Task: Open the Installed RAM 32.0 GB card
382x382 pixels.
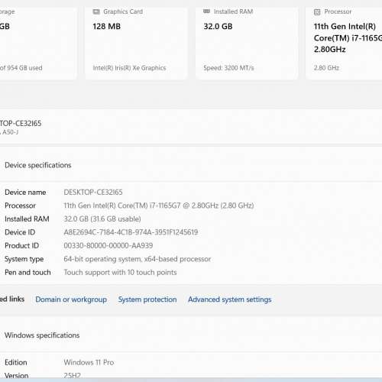Action: click(x=247, y=44)
